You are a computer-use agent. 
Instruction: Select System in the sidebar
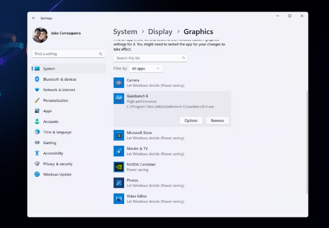point(68,68)
